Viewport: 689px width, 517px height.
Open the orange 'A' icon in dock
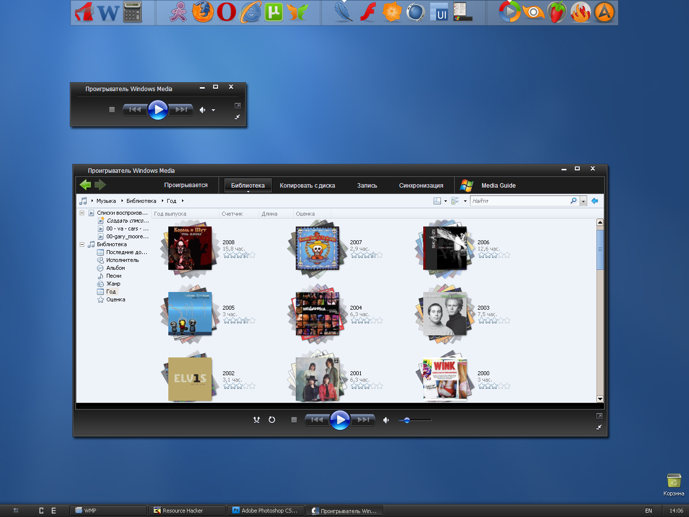[604, 12]
